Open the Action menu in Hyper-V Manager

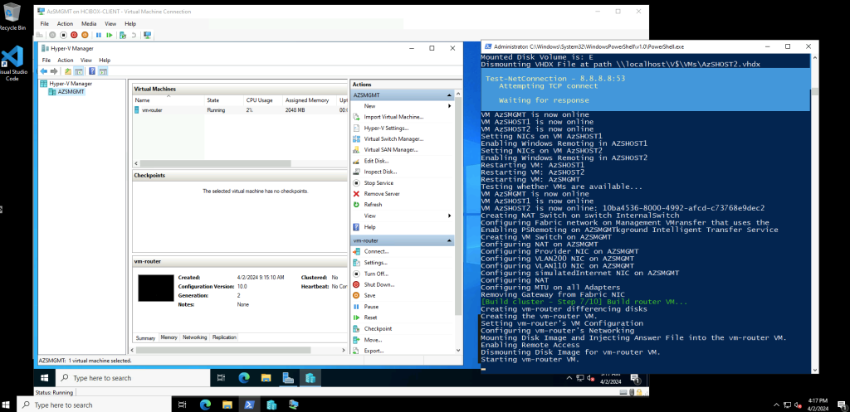tap(65, 60)
